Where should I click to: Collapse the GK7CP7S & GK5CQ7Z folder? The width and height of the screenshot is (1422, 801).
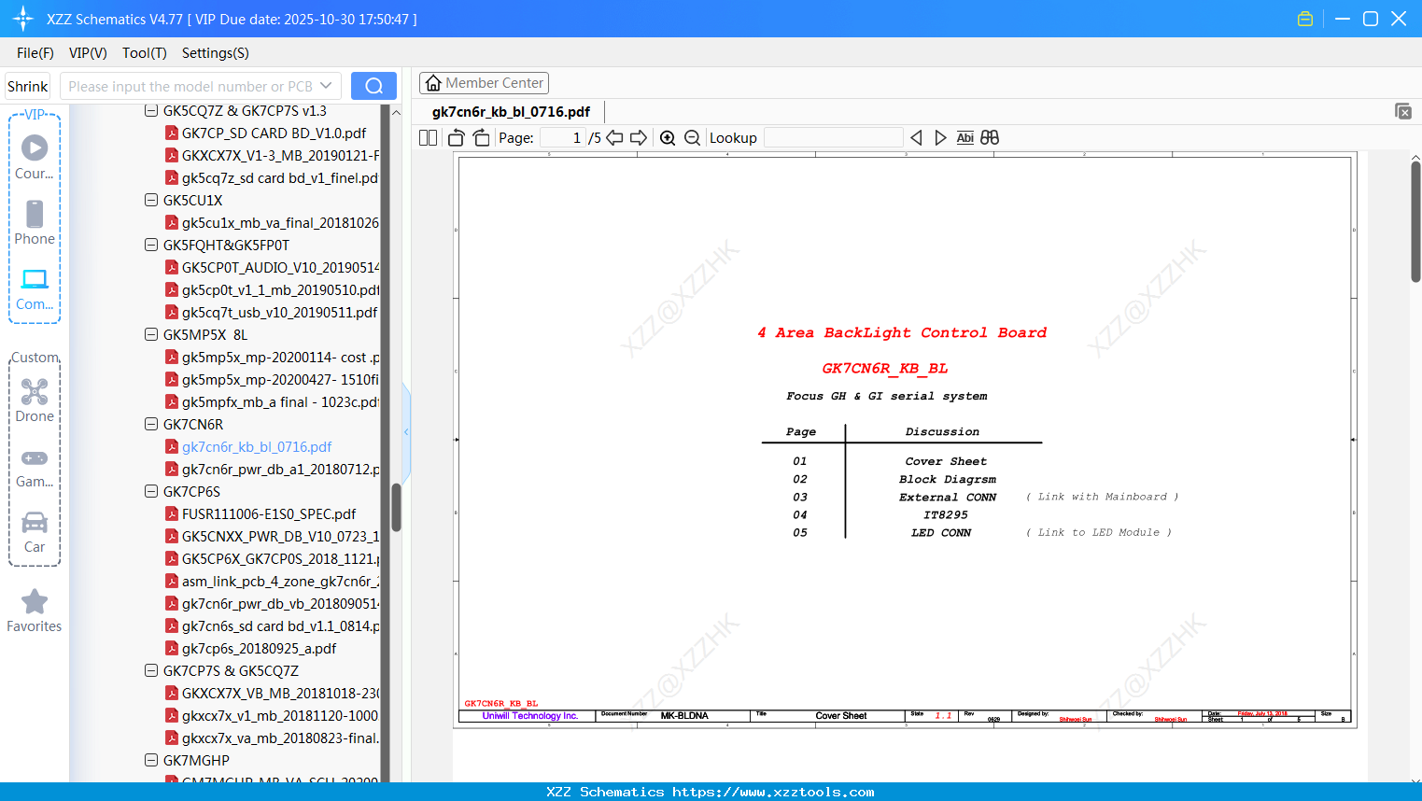[151, 670]
